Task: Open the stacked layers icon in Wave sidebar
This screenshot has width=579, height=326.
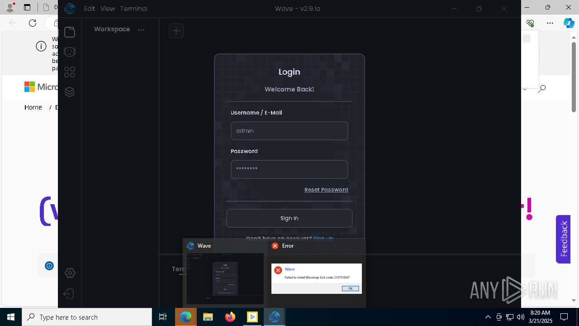Action: [x=69, y=92]
